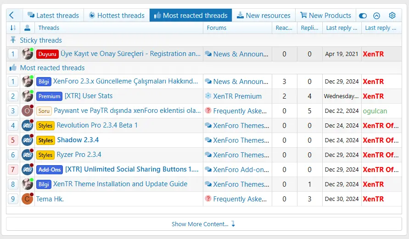Open XenForo 2.3.x Güncelleme Çalışmaları thread
The image size is (409, 239).
point(125,81)
